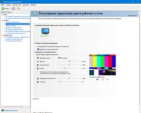Adjust the hue slider thumb
Image resolution: width=141 pixels, height=113 pixels.
tap(59, 82)
